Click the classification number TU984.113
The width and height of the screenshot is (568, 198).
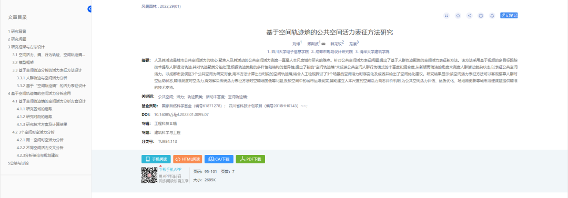click(168, 141)
